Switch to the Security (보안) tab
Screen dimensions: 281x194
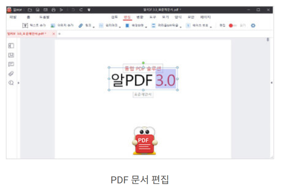(191, 17)
